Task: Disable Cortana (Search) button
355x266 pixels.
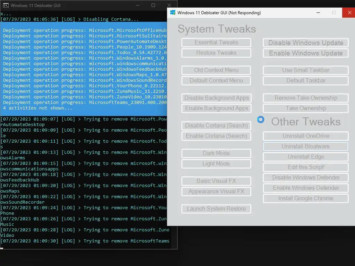Action: pos(216,125)
